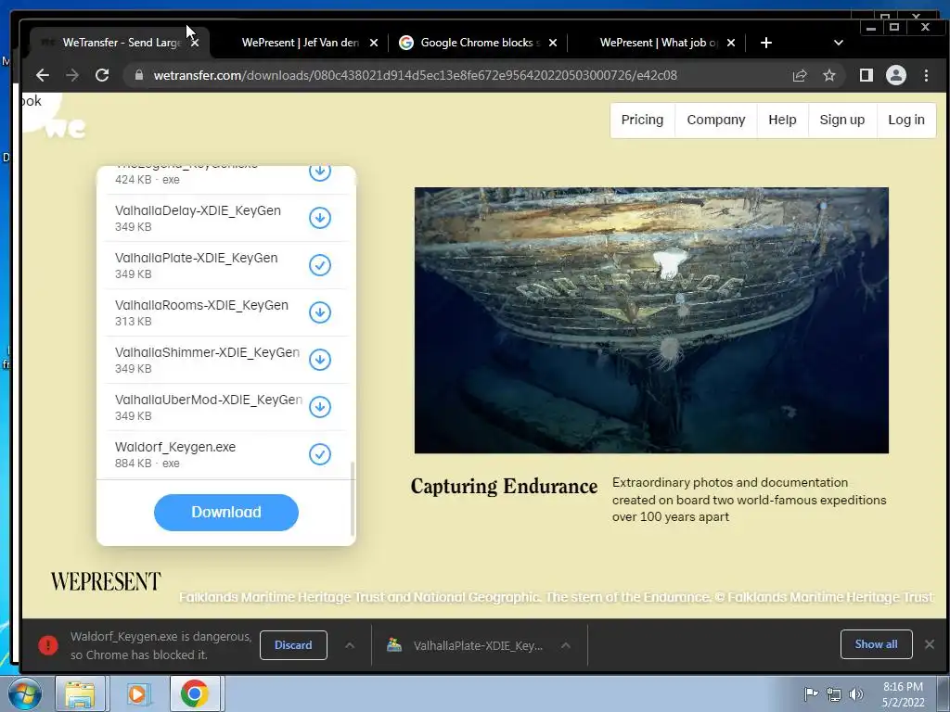The height and width of the screenshot is (712, 950).
Task: Open the tab search dropdown chevron
Action: (x=839, y=43)
